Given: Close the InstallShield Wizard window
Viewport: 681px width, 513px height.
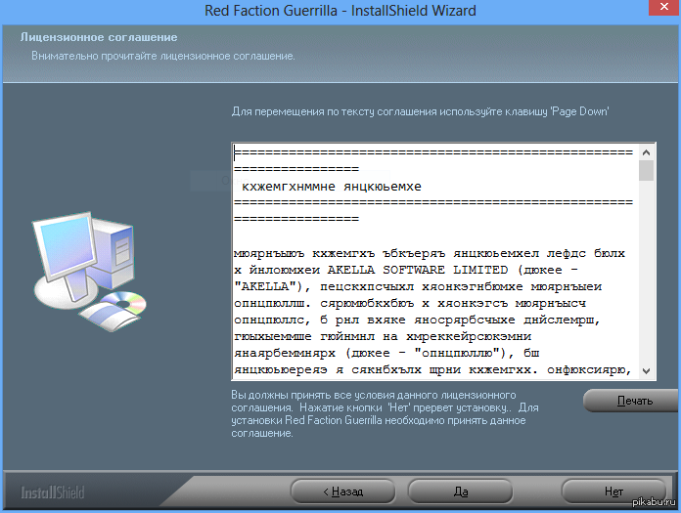Looking at the screenshot, I should coord(664,8).
